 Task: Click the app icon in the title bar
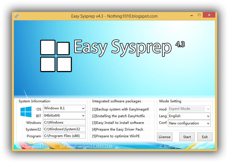coord(17,16)
